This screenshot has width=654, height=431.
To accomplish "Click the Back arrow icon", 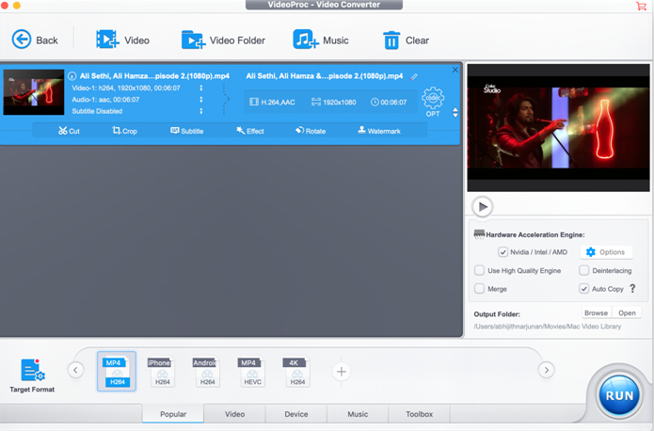I will (22, 40).
